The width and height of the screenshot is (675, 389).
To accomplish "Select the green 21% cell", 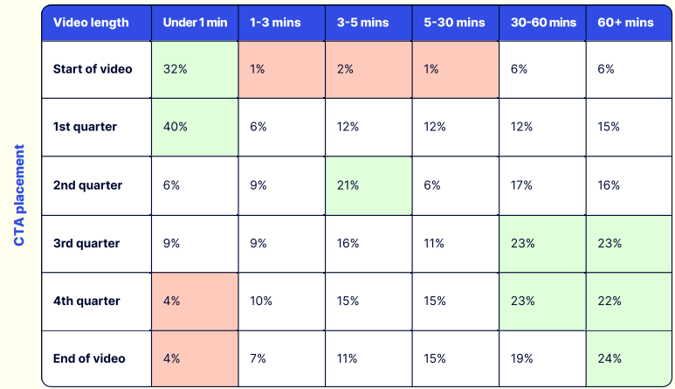I will [368, 185].
